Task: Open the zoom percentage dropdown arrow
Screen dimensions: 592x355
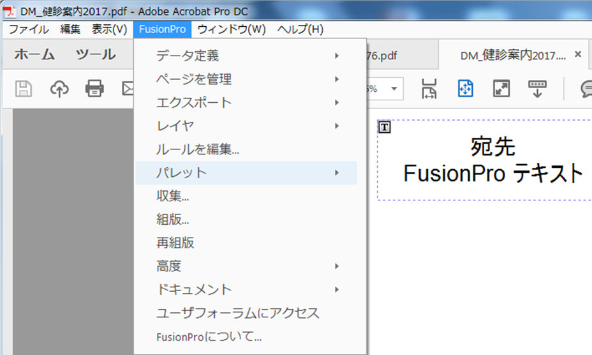Action: [394, 89]
